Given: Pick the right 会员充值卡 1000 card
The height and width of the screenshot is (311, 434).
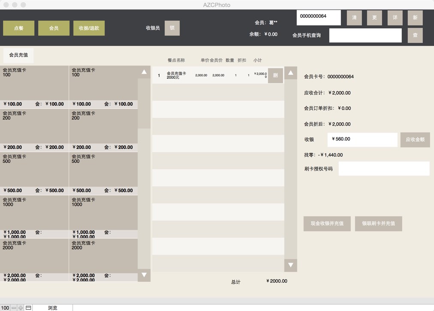Looking at the screenshot, I should pos(103,216).
